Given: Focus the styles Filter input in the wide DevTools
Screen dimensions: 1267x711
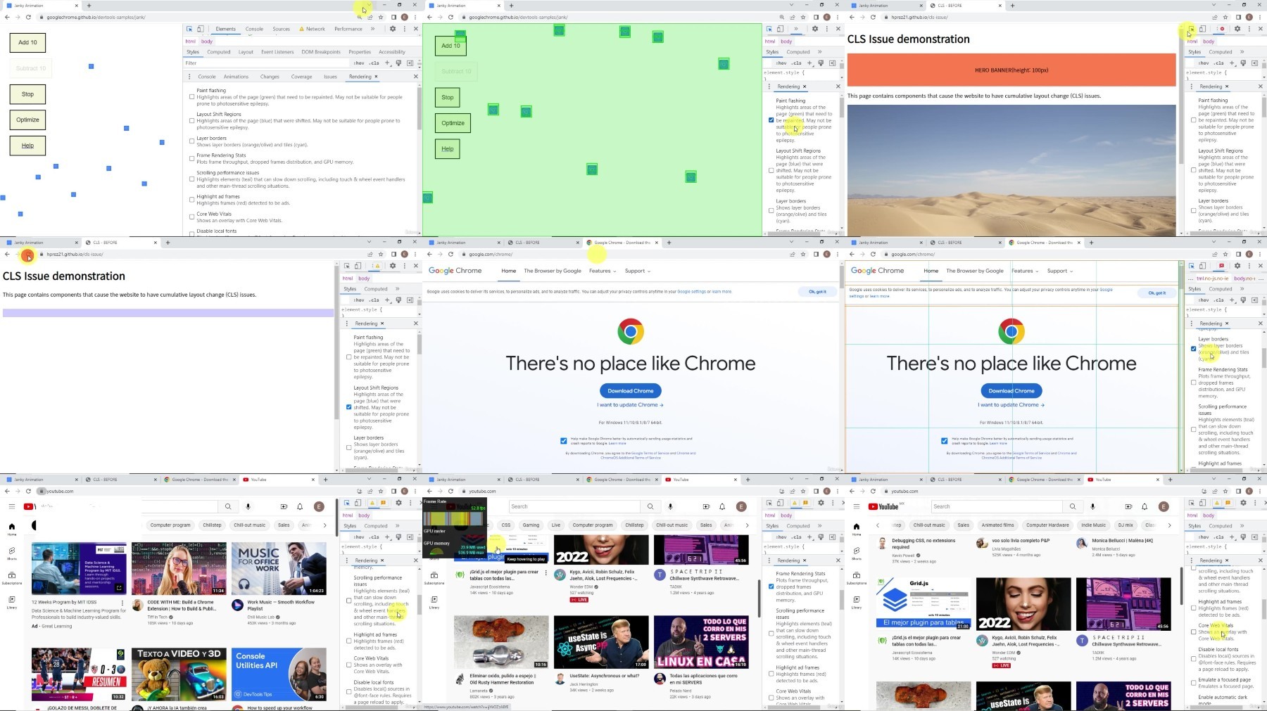Looking at the screenshot, I should click(x=267, y=63).
